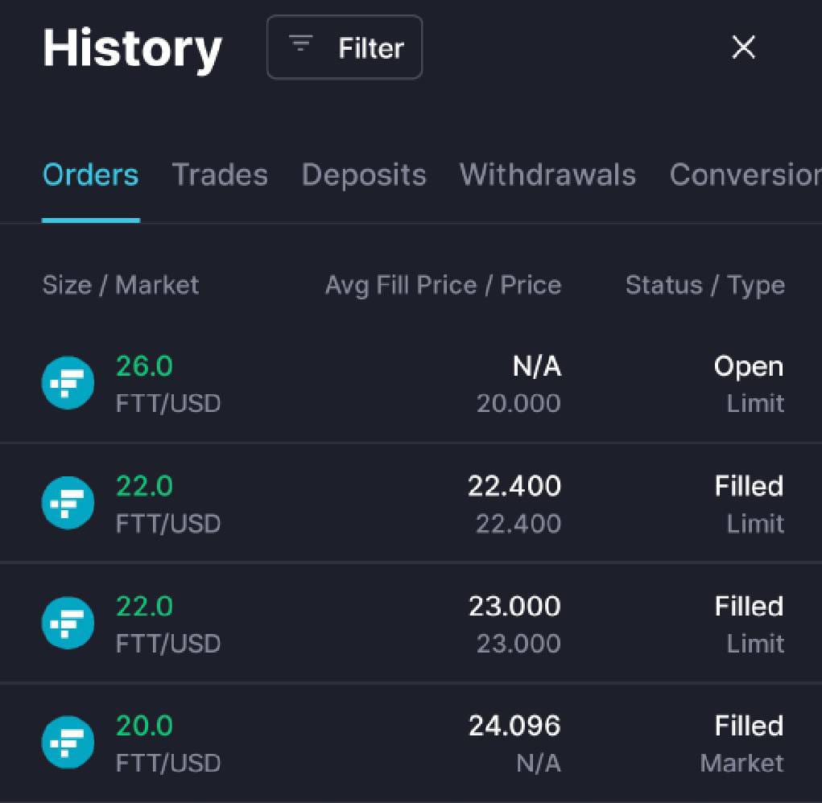Select the order filled at 22.400

(411, 503)
